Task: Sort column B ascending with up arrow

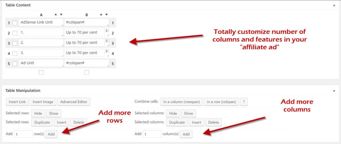Action: [101, 15]
